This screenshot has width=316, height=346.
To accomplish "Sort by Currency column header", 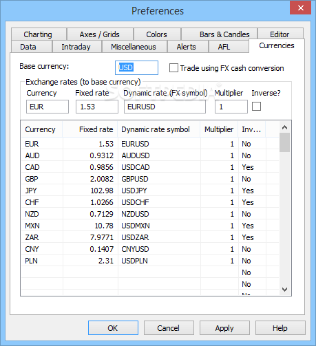I will click(42, 129).
